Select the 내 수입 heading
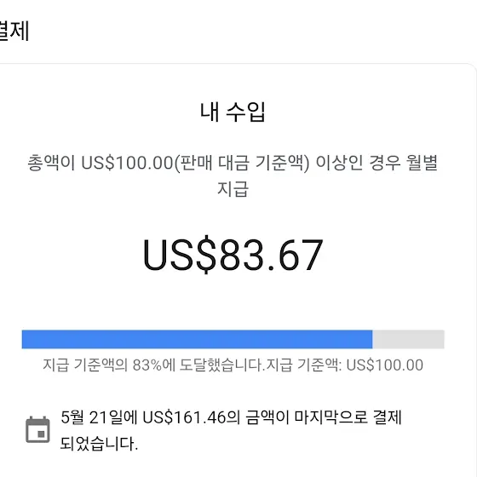This screenshot has height=477, width=477. click(233, 112)
